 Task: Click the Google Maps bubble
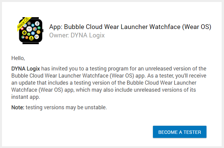23,37
